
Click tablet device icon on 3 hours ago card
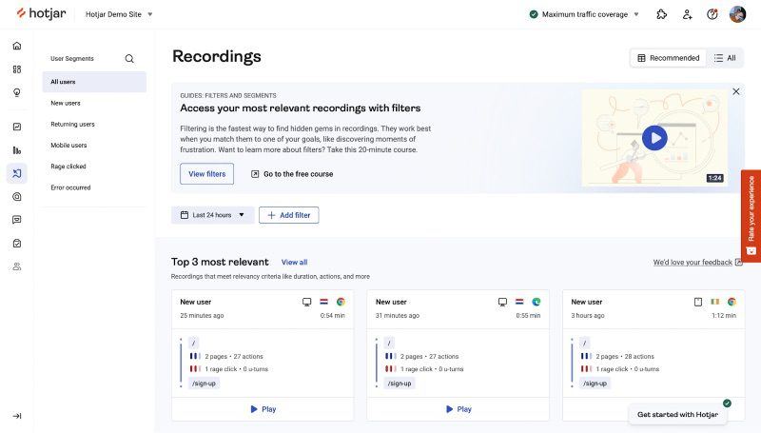point(698,302)
